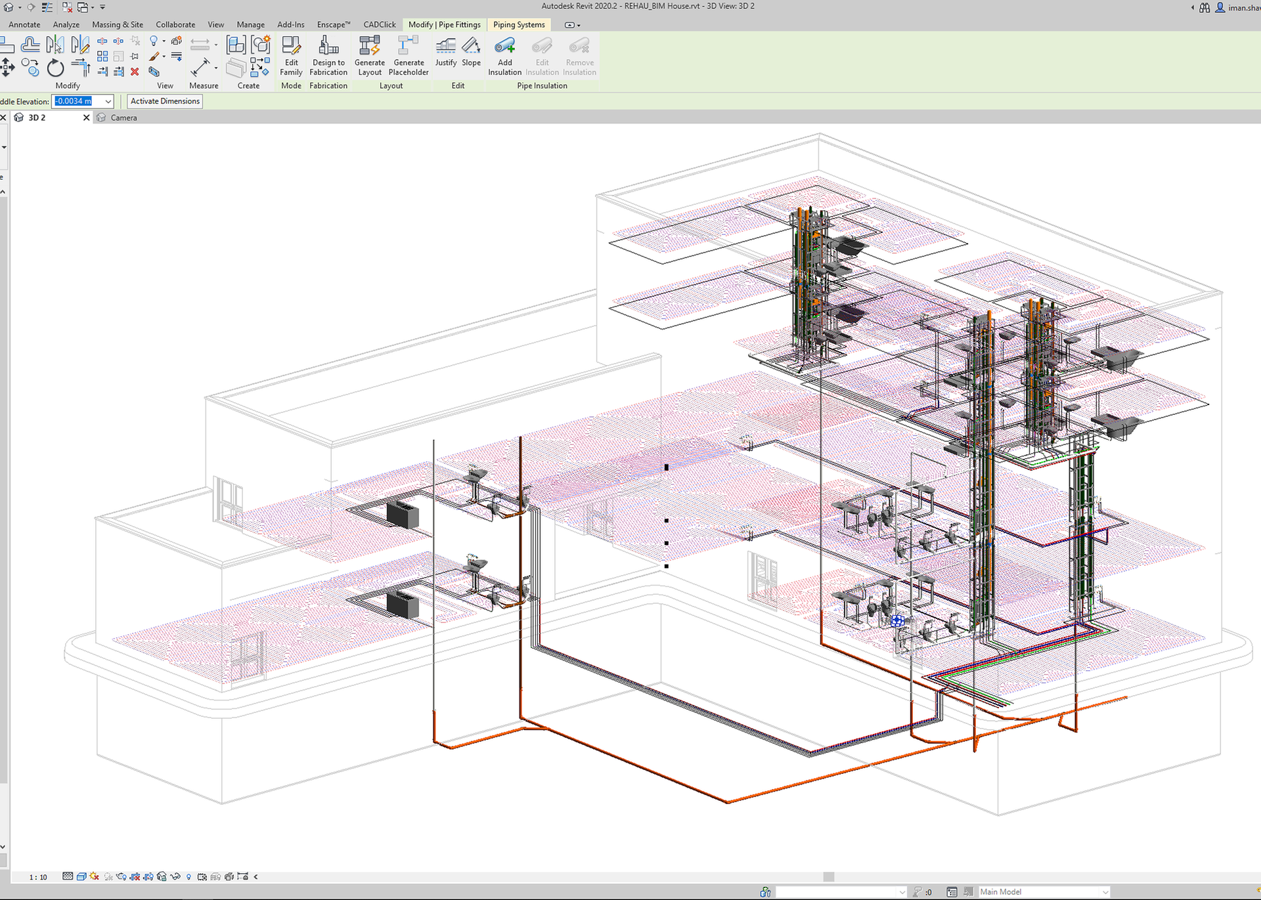Image resolution: width=1261 pixels, height=900 pixels.
Task: Click the 1:10 scale control
Action: pos(37,876)
